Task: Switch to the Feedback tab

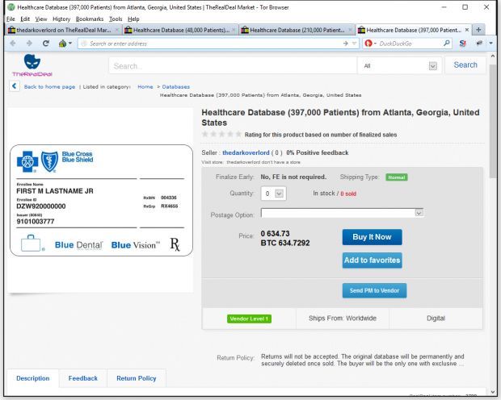Action: click(82, 377)
